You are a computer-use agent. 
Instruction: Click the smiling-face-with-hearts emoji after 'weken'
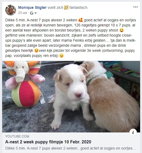coord(81,20)
